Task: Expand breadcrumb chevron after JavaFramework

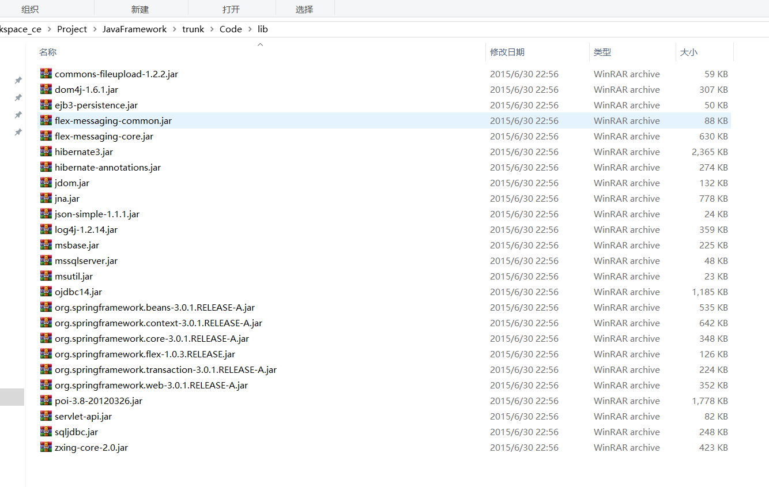Action: click(175, 29)
